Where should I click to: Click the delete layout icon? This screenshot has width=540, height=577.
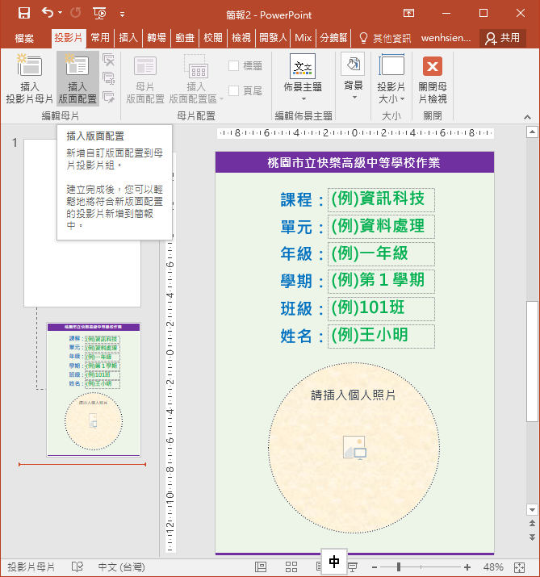pos(109,60)
